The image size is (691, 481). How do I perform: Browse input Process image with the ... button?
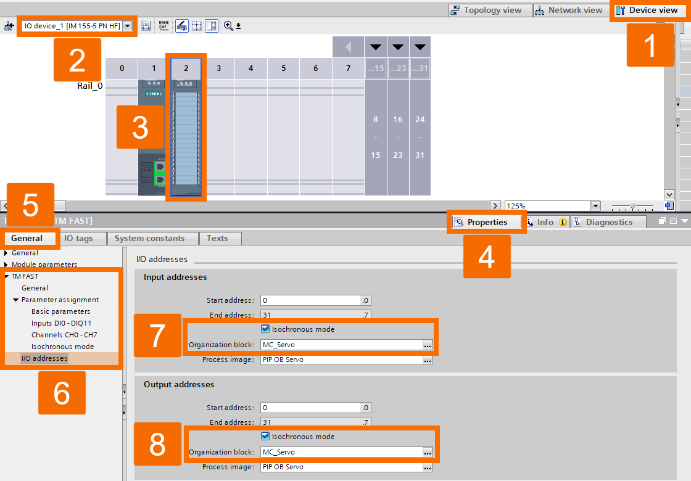coord(428,360)
